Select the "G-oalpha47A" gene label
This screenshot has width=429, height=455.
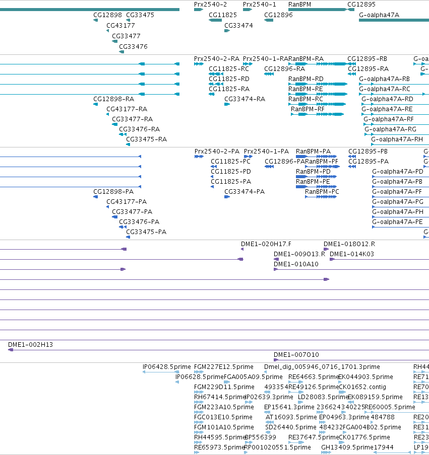click(x=379, y=15)
